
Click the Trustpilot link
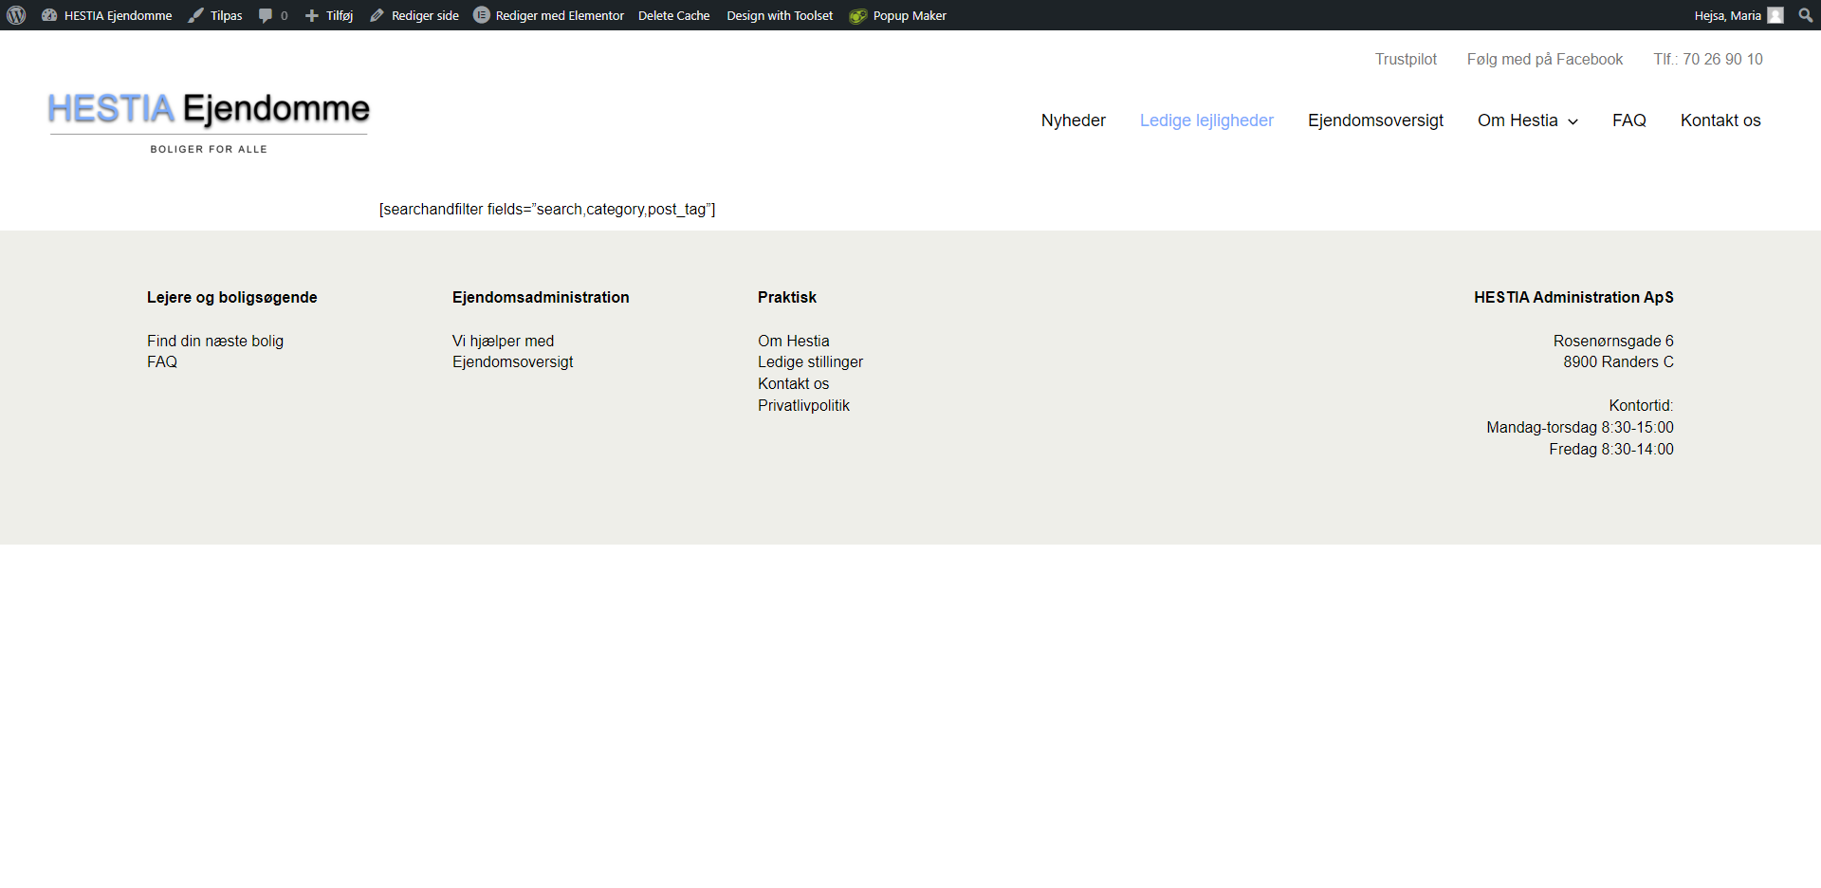coord(1406,59)
